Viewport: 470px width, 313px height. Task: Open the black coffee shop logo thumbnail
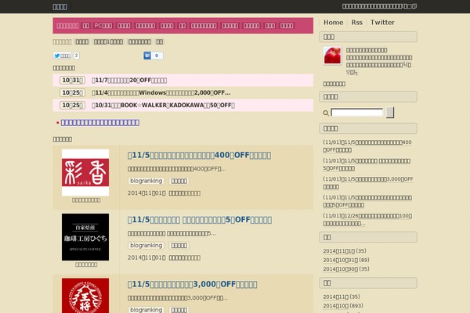pos(85,237)
